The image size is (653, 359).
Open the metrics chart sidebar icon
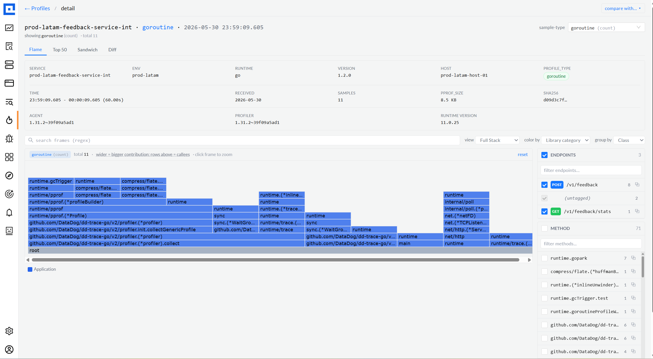pos(9,28)
